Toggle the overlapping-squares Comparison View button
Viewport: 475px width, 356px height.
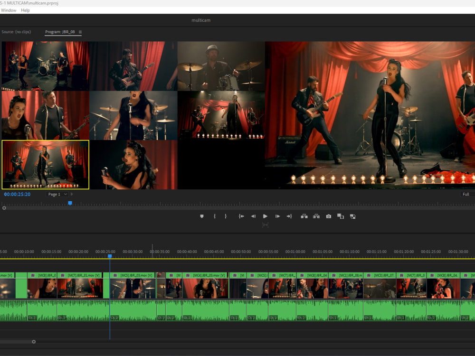pos(340,216)
